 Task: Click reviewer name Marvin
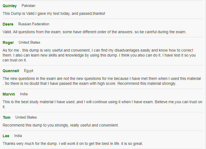tap(9, 94)
